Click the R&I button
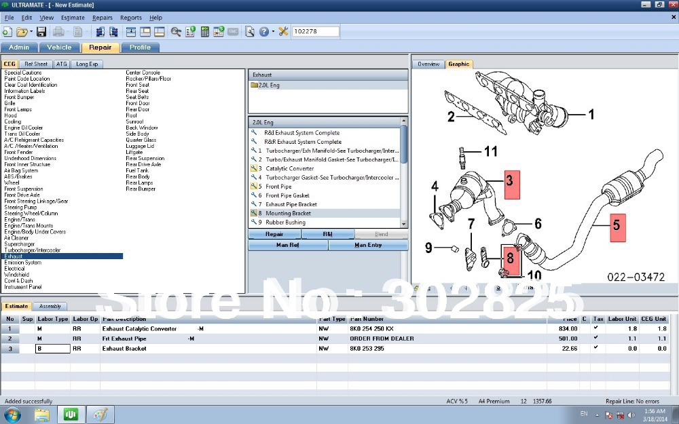This screenshot has width=679, height=424. pyautogui.click(x=328, y=234)
